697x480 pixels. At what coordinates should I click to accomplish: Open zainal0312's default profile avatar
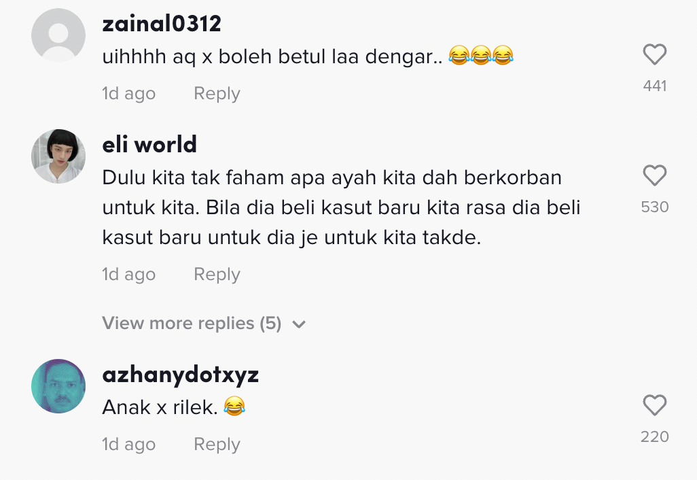(x=58, y=35)
